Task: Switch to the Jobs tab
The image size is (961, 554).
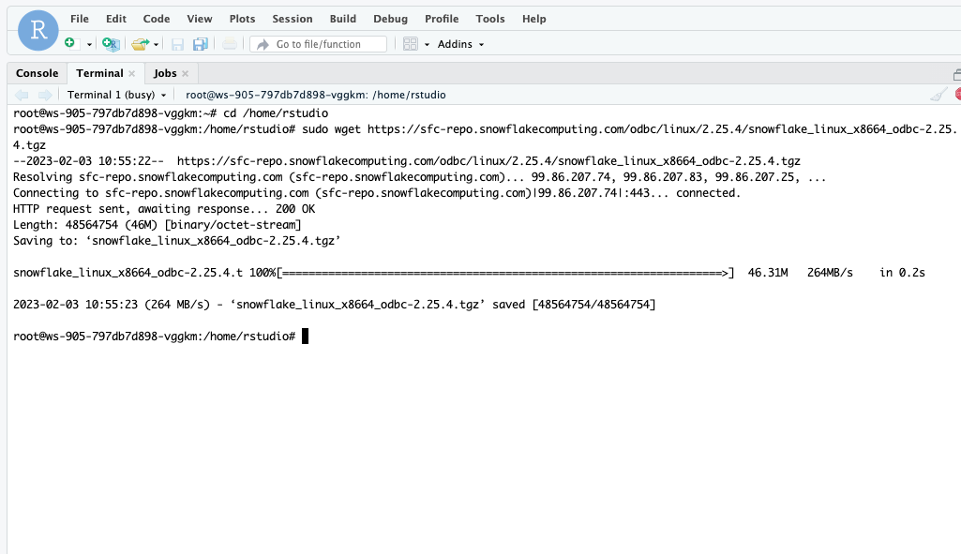Action: point(165,73)
